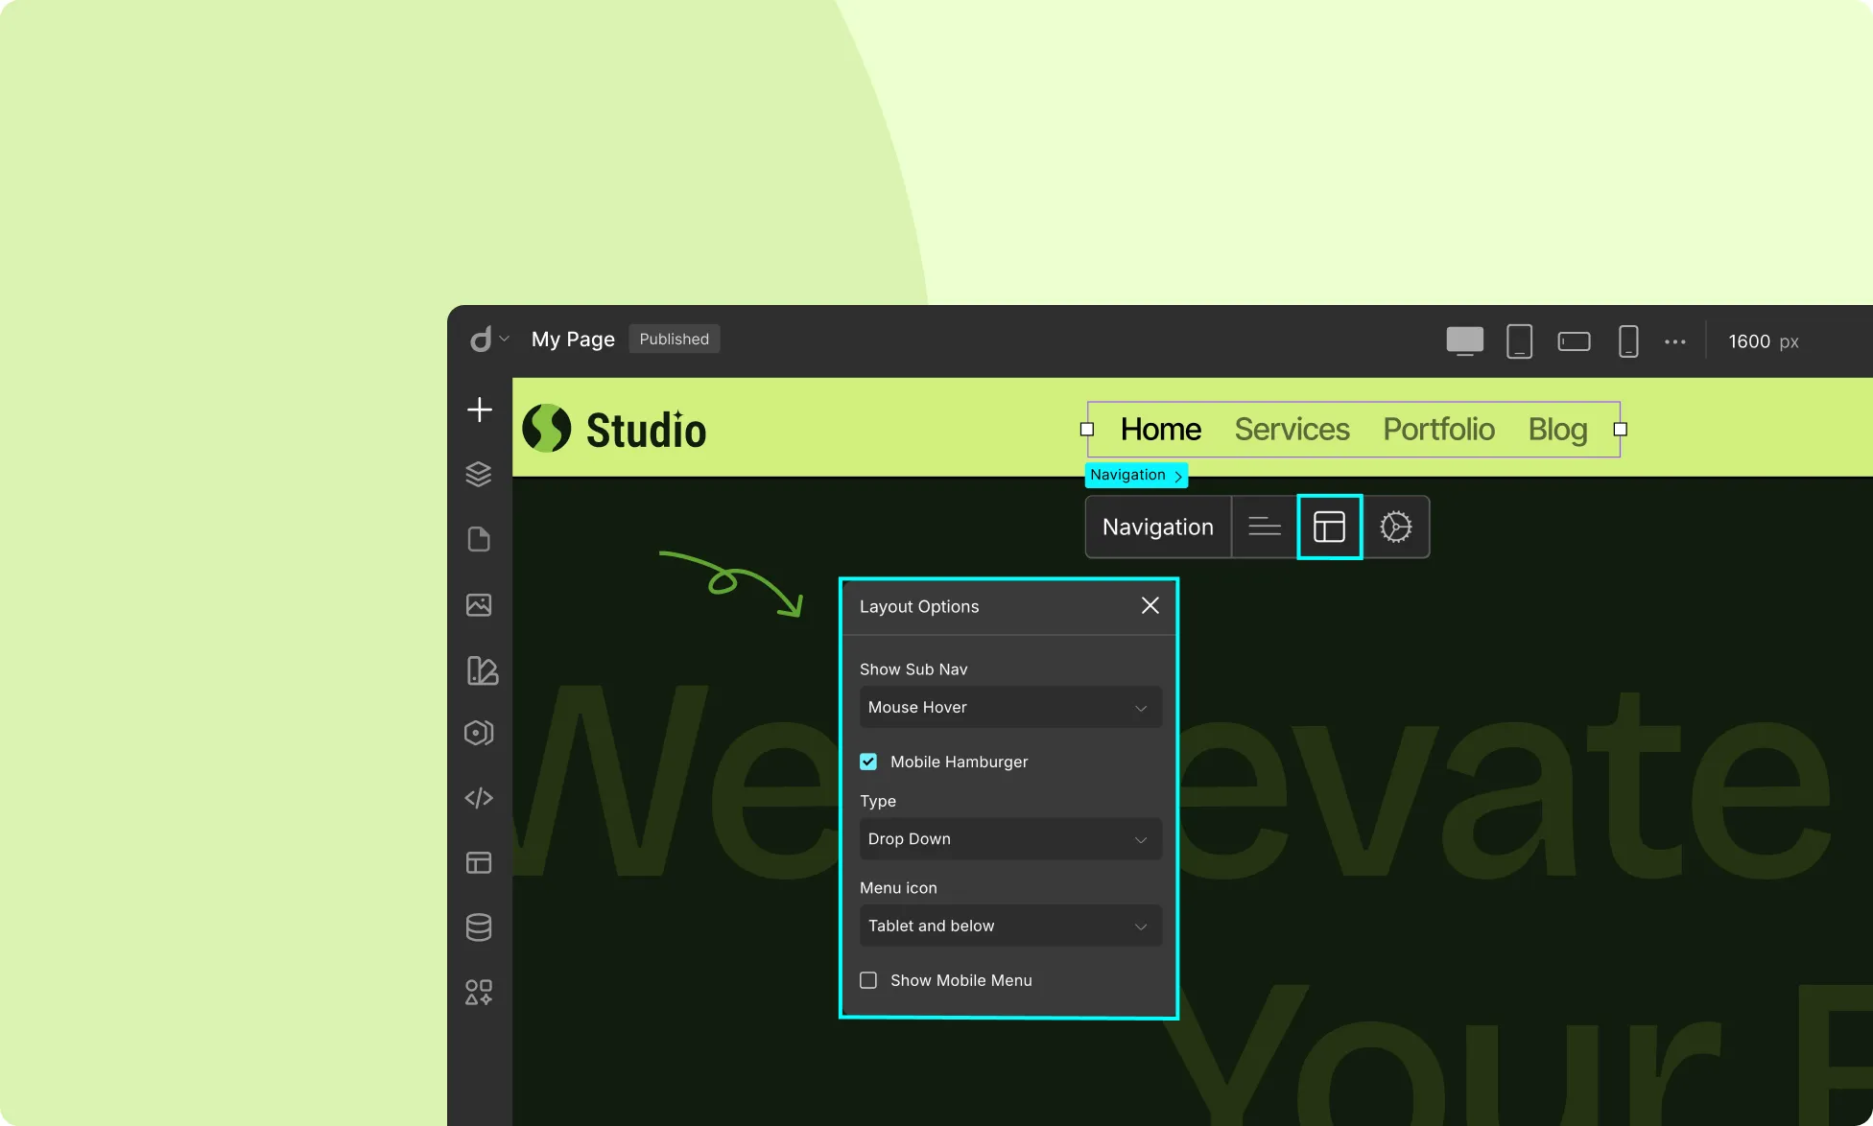Open the Media image icon
This screenshot has width=1873, height=1126.
(x=479, y=605)
